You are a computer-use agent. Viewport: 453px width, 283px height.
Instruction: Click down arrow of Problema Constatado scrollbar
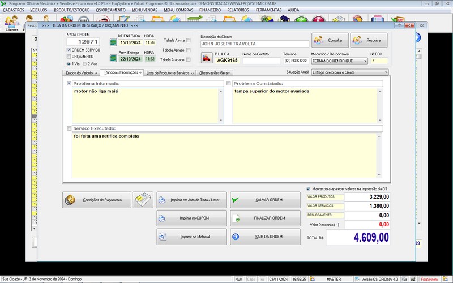[x=380, y=121]
